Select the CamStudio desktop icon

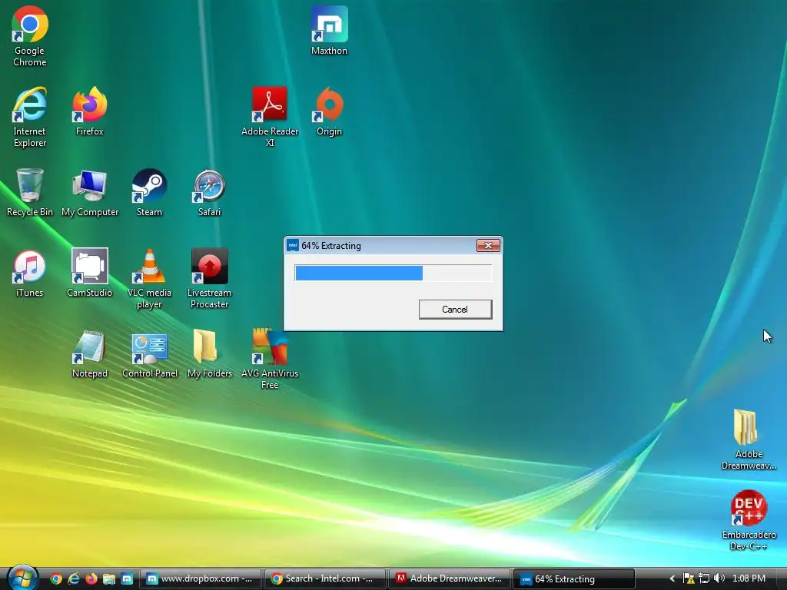pyautogui.click(x=90, y=273)
